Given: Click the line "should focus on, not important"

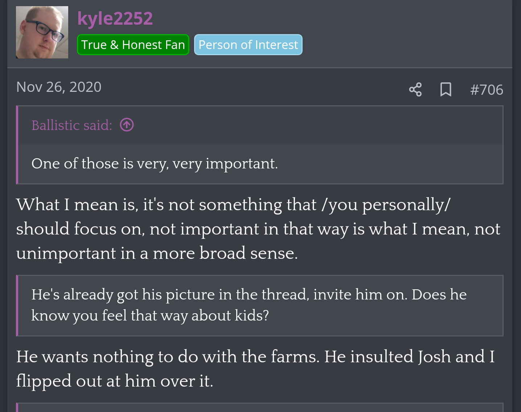Looking at the screenshot, I should pos(258,229).
